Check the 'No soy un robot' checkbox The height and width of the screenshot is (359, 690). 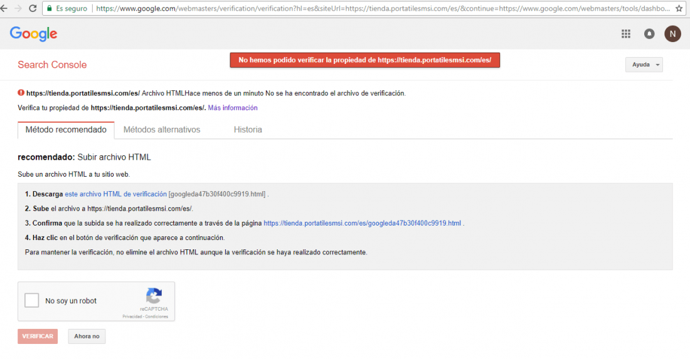pos(32,301)
